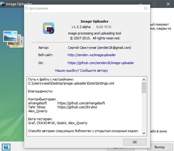This screenshot has width=174, height=151.
Task: Click the up arrow of the credits scrollbar
Action: 144,80
